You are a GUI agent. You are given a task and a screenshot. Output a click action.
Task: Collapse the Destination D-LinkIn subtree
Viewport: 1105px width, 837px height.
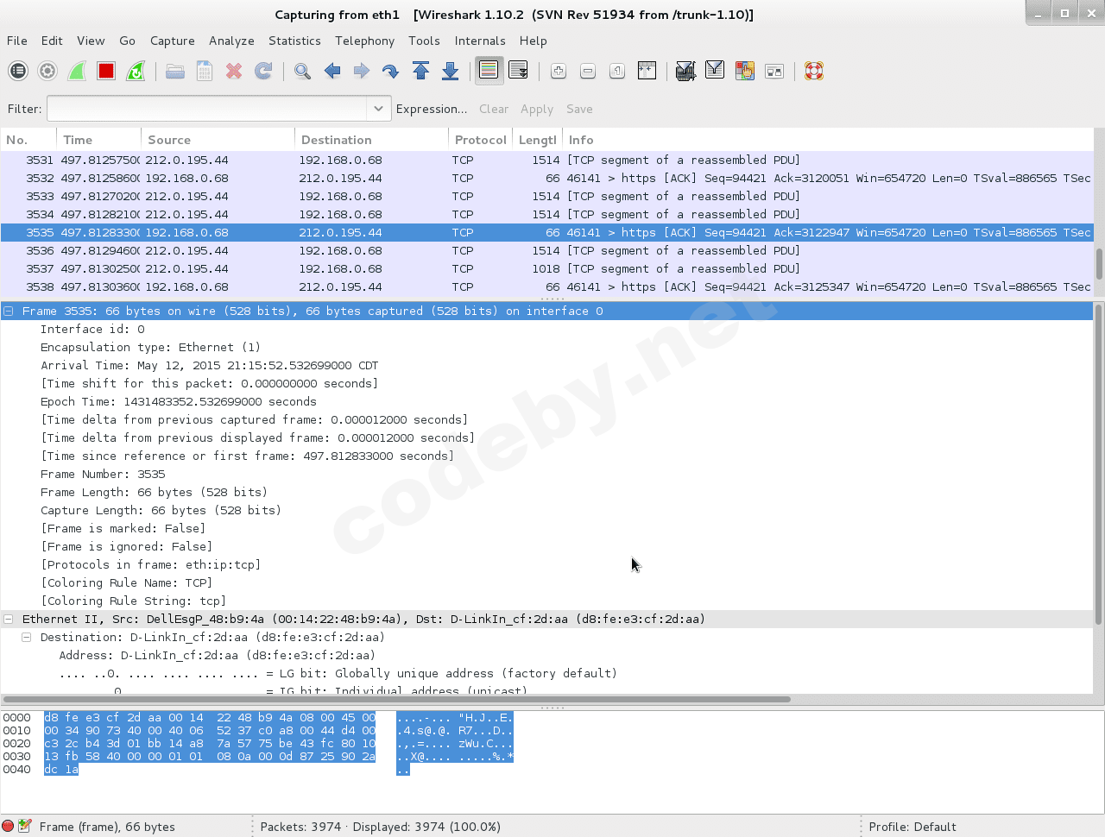click(27, 637)
